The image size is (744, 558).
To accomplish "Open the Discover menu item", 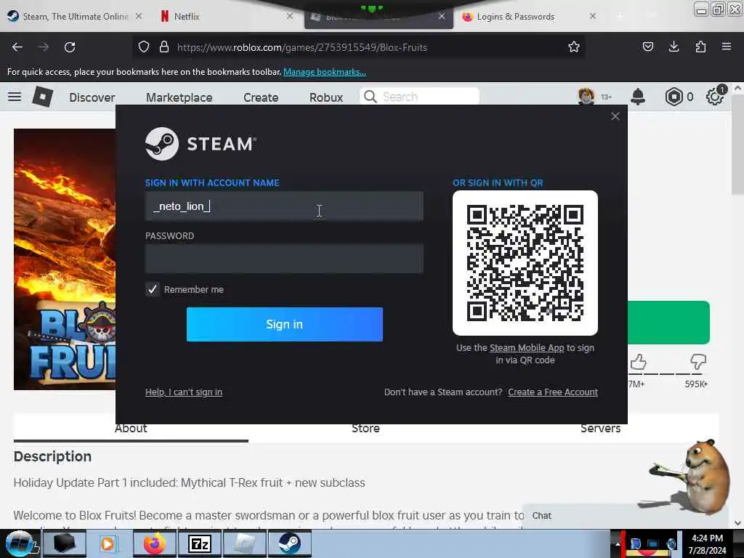I will (92, 97).
